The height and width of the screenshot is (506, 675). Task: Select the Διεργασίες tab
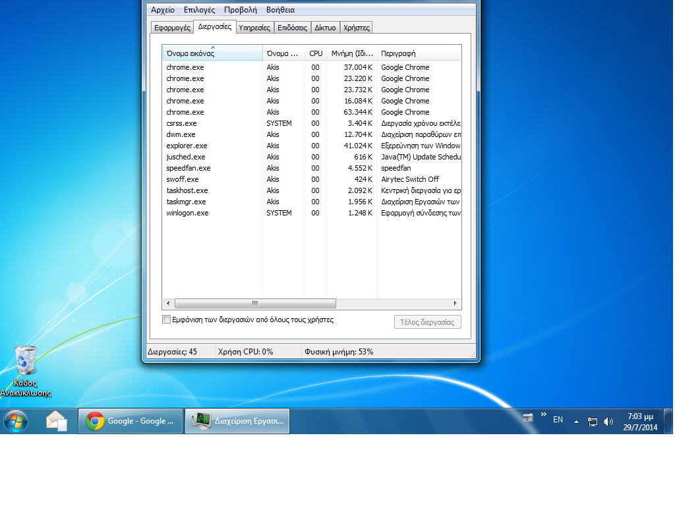pyautogui.click(x=215, y=26)
